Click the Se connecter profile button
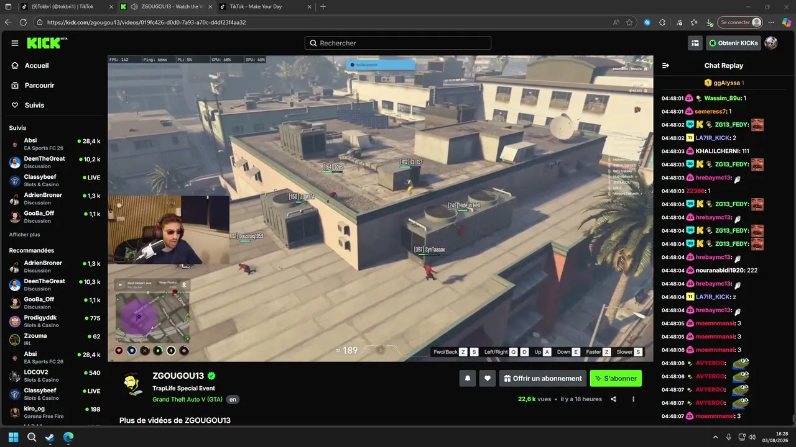796x447 pixels. (740, 22)
